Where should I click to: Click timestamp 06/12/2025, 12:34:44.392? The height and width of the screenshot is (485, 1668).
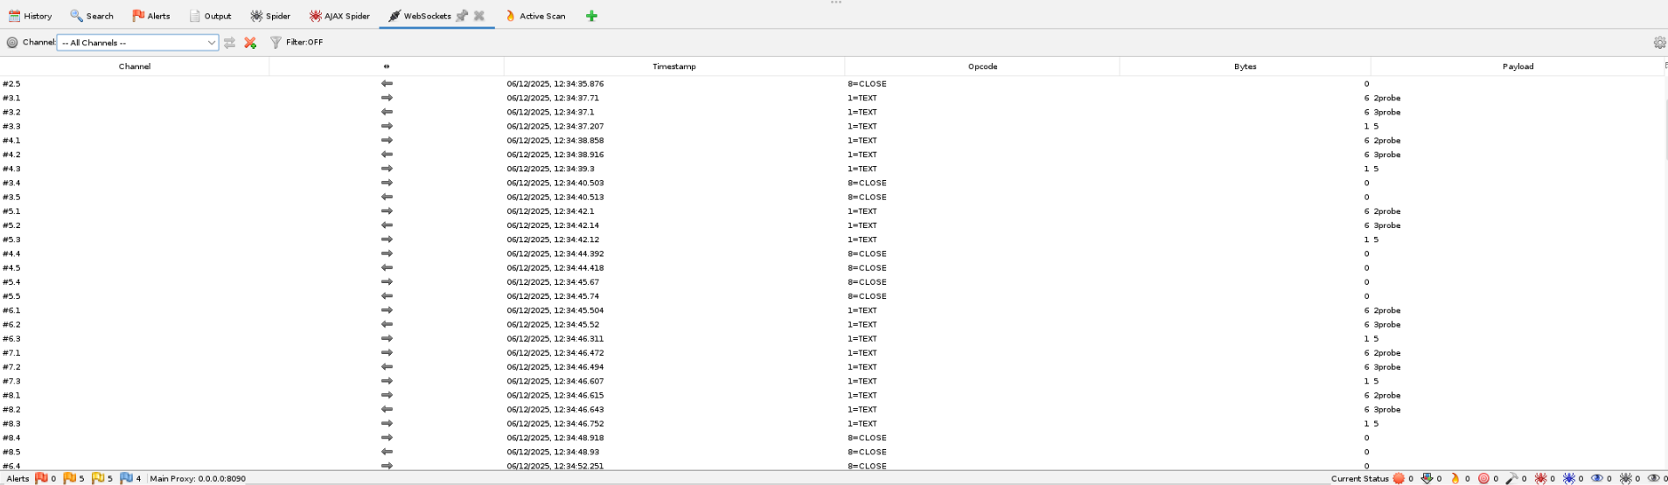tap(555, 253)
